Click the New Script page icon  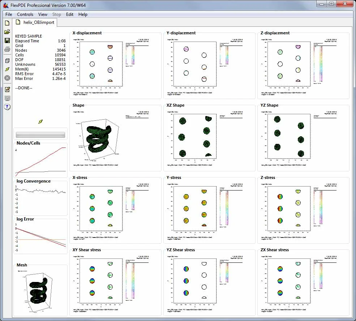click(x=7, y=23)
